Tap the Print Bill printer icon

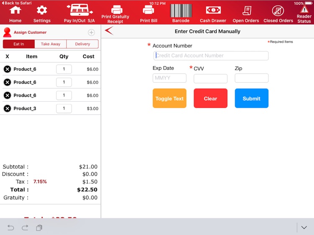click(148, 10)
